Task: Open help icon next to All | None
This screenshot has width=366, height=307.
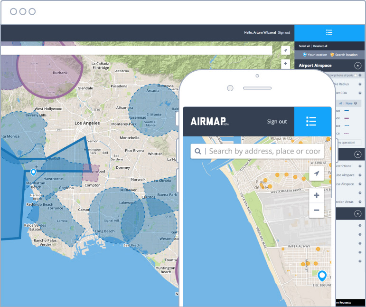Action: pos(356,103)
